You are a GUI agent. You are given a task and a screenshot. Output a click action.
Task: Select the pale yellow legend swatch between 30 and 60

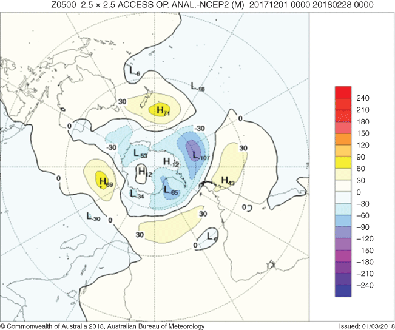(343, 174)
